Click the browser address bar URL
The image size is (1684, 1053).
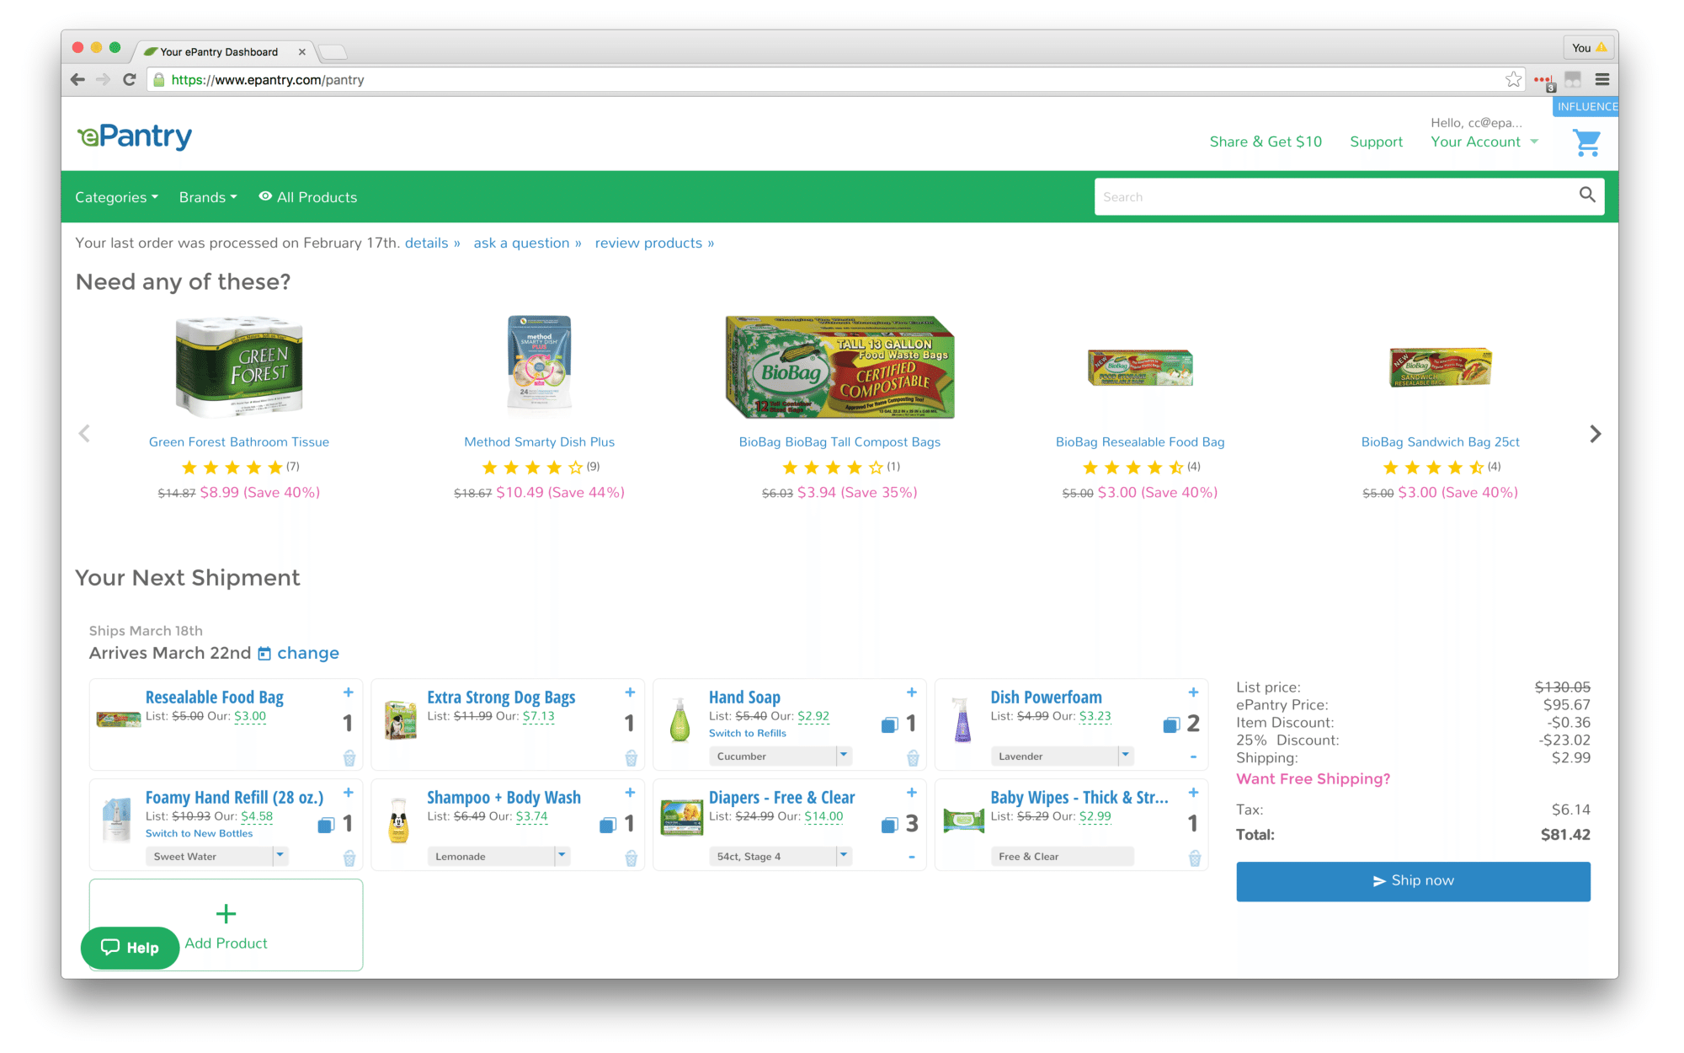click(268, 80)
